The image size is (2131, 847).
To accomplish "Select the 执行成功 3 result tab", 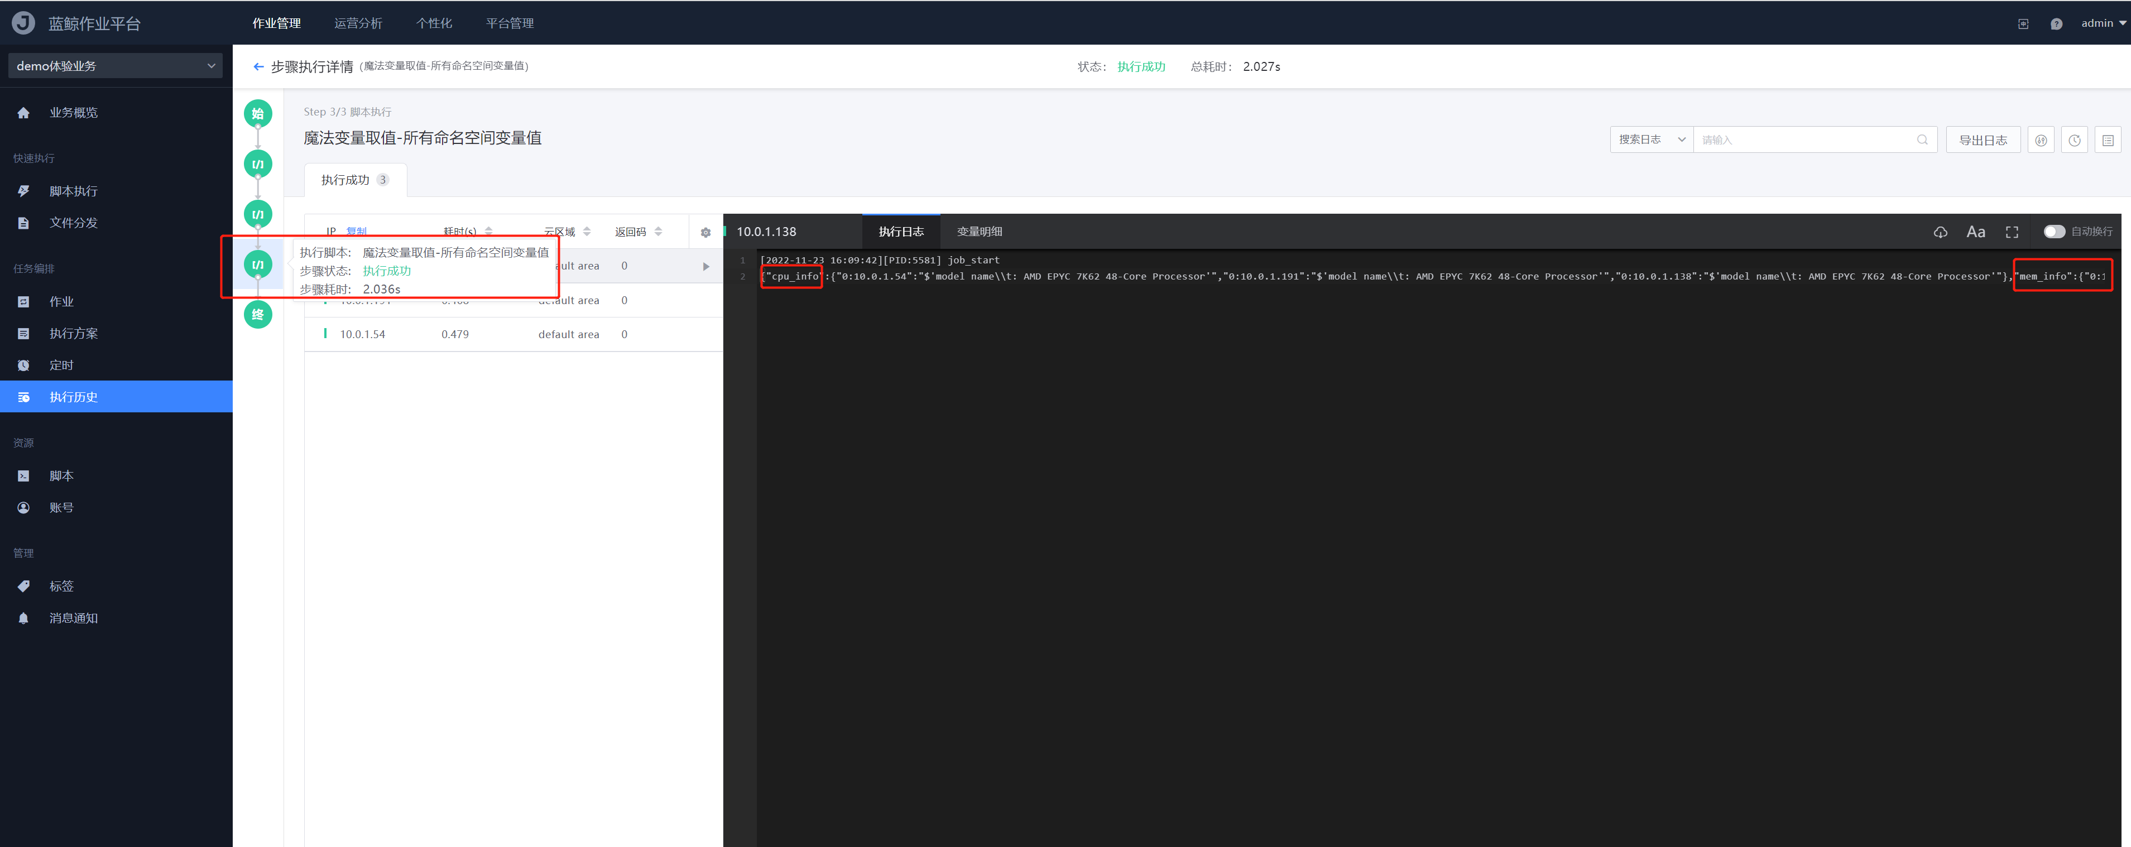I will click(x=355, y=180).
